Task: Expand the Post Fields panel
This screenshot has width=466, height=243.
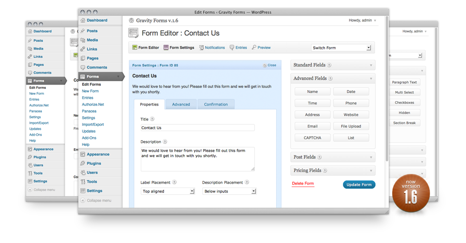Action: pos(333,157)
